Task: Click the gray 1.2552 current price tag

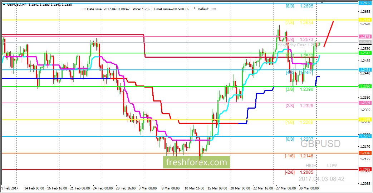Action: (365, 42)
